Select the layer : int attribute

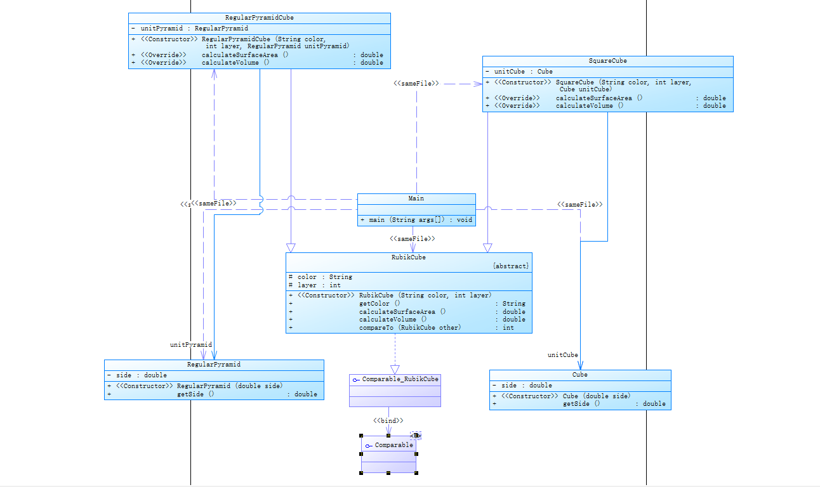[x=315, y=285]
